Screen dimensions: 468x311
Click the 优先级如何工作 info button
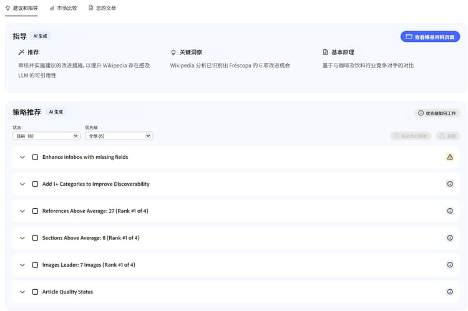(x=437, y=113)
